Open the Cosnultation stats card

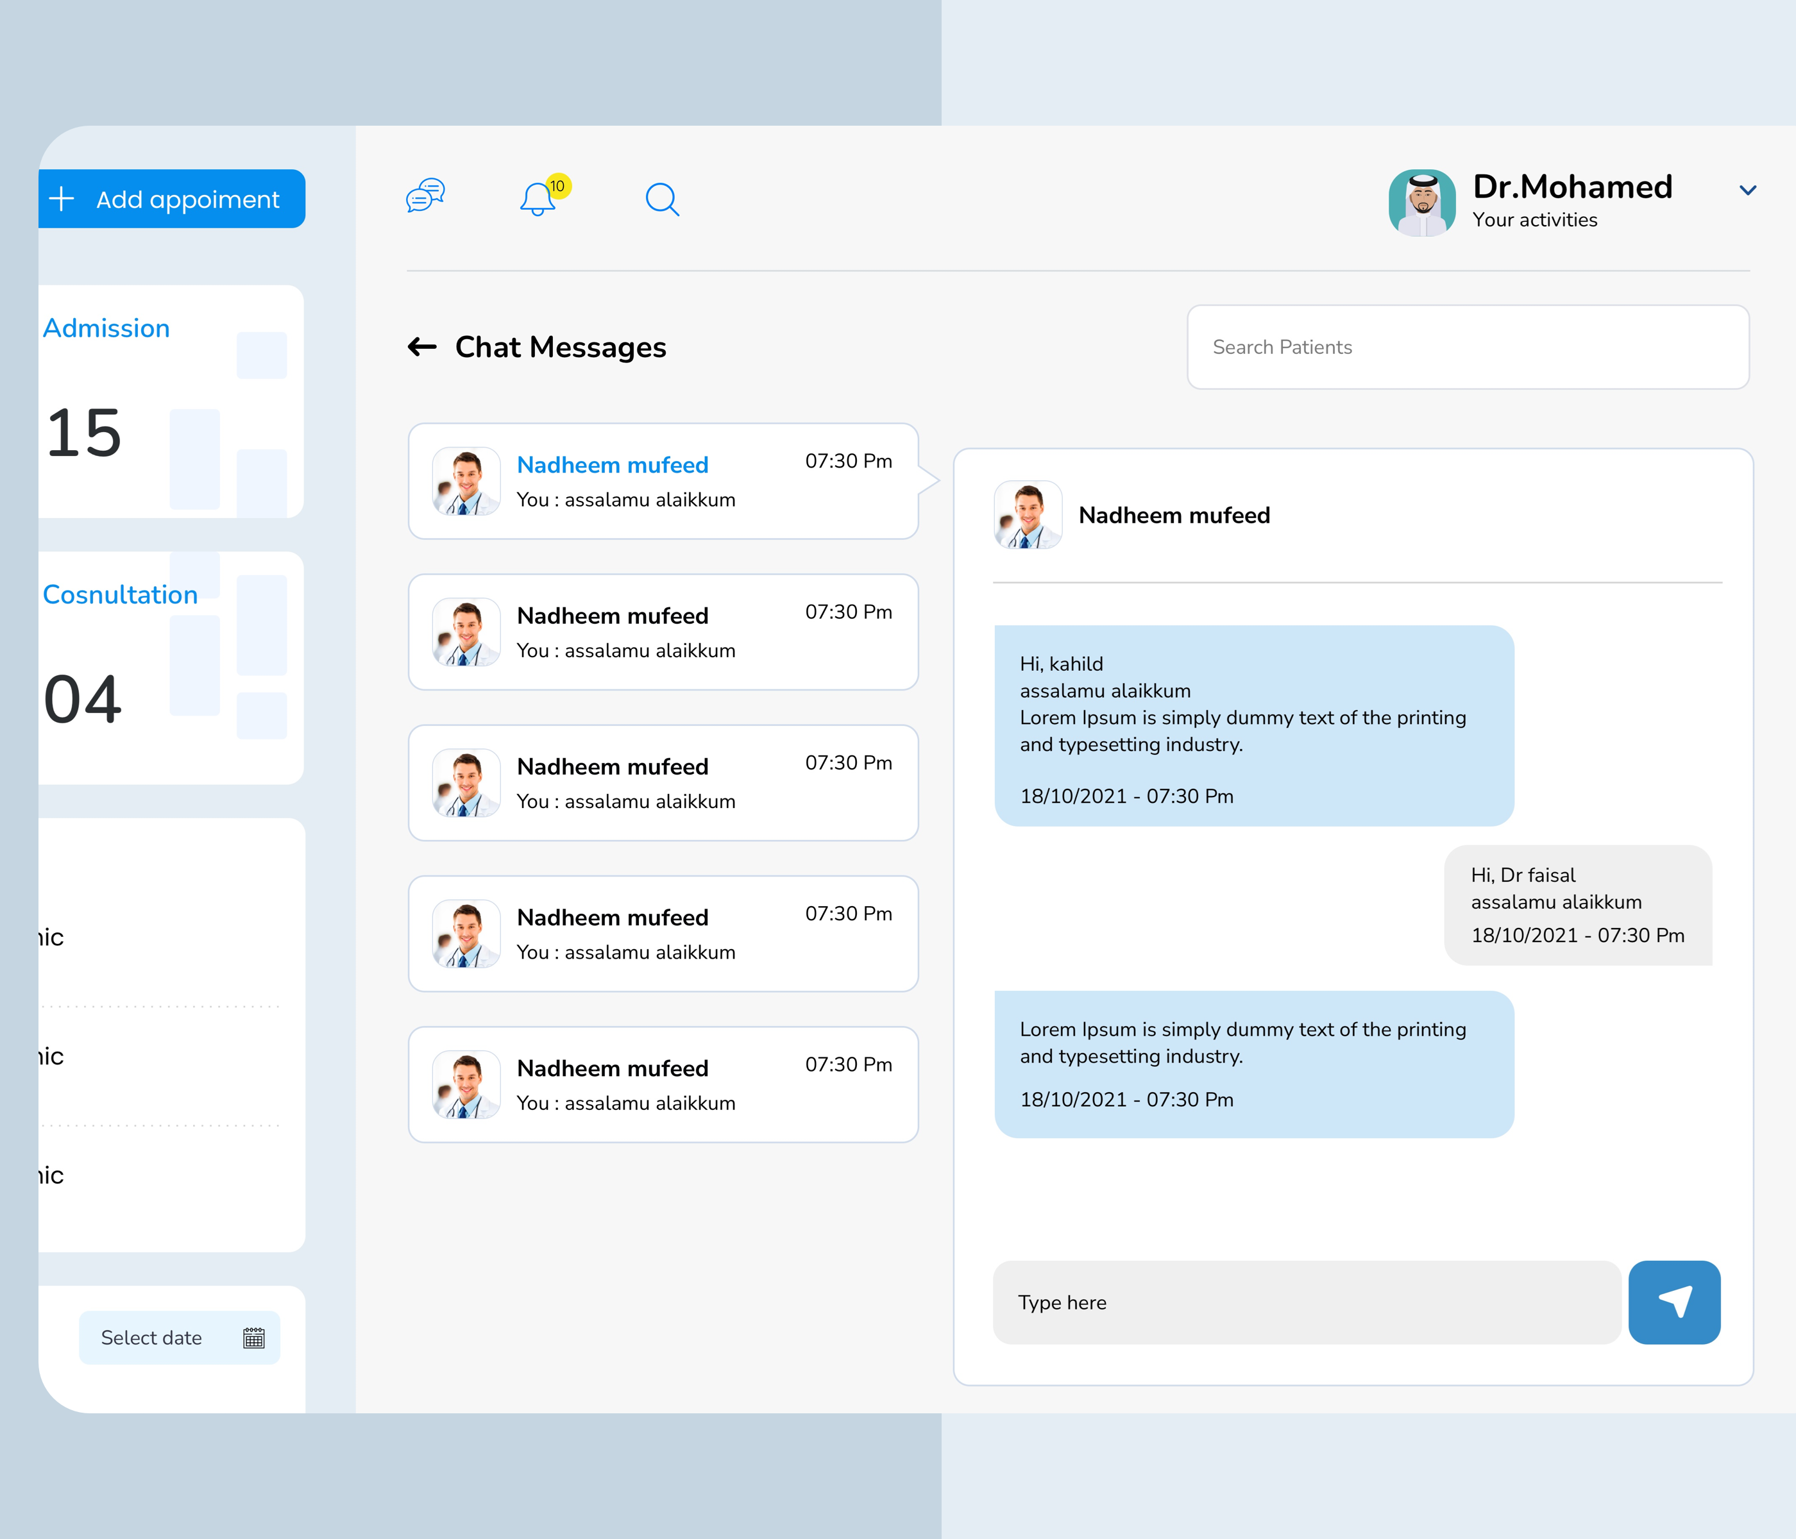click(170, 668)
